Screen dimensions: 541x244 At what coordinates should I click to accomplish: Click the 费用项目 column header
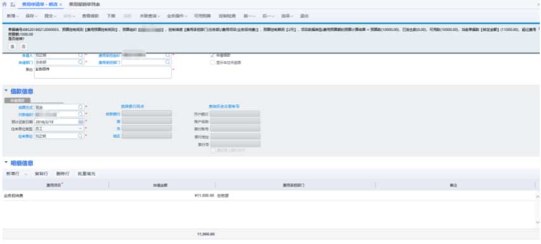pos(55,185)
